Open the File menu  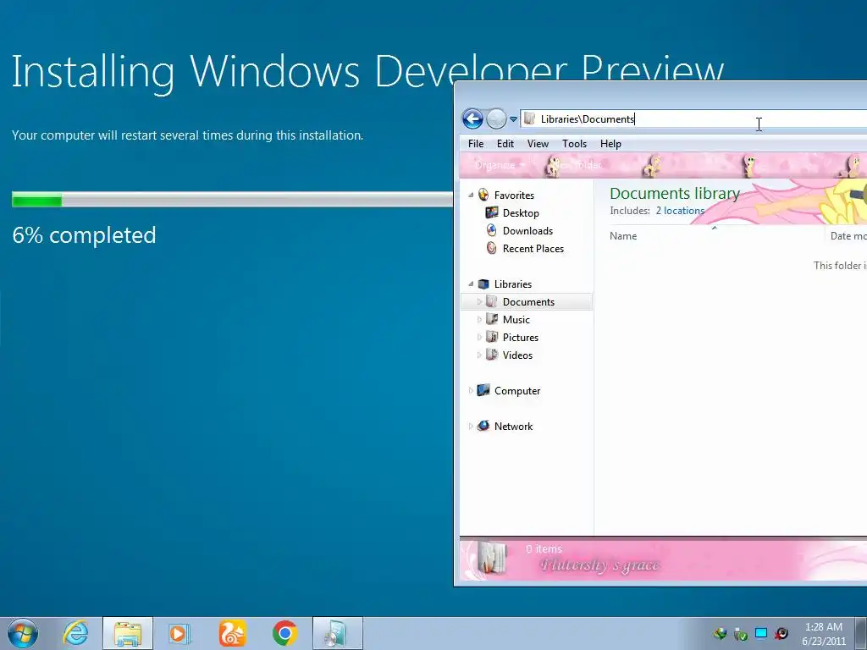click(476, 144)
